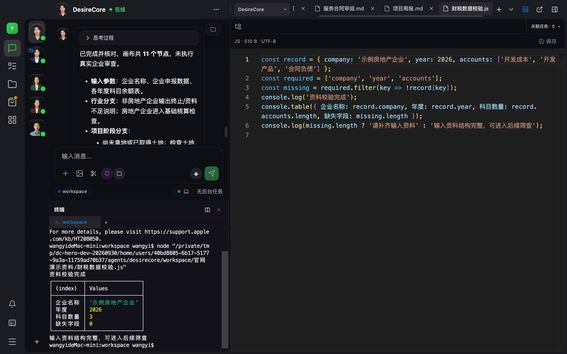Click the notifications bell icon

pyautogui.click(x=12, y=304)
